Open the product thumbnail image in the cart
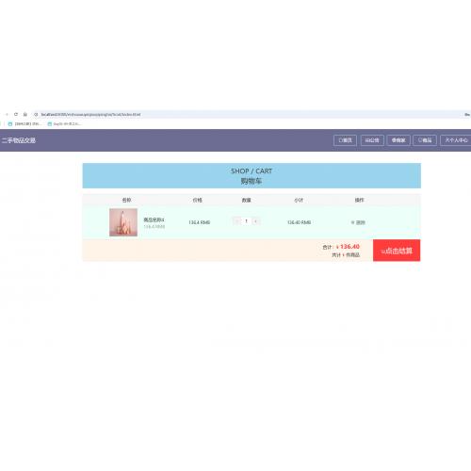 123,222
